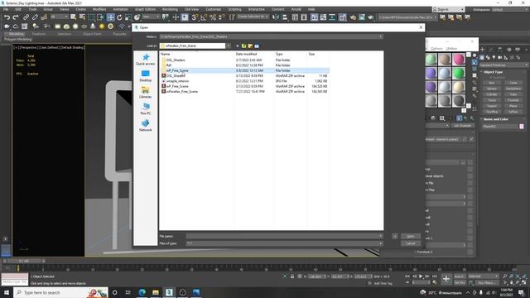Click the object color swatch
The height and width of the screenshot is (298, 530).
tap(521, 127)
